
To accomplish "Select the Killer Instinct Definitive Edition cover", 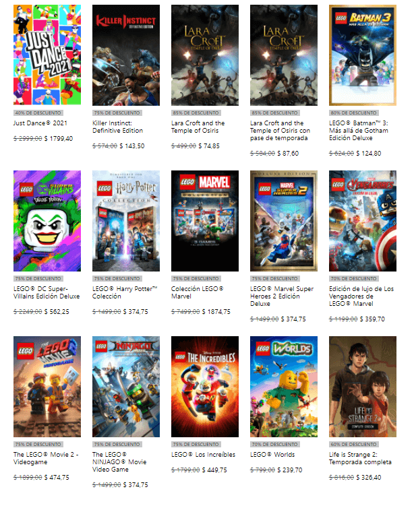I will 126,55.
